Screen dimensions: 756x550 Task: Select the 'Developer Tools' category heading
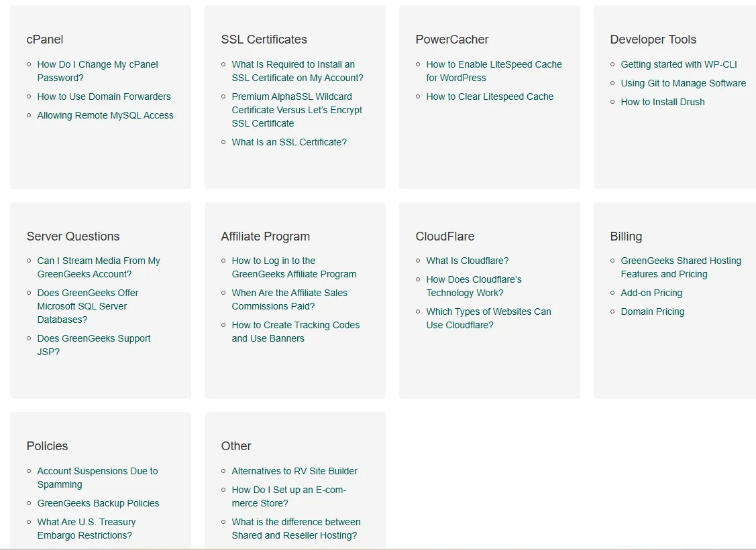click(653, 40)
